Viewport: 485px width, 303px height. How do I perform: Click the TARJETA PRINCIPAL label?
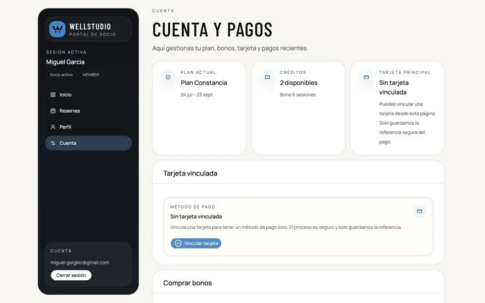click(405, 72)
